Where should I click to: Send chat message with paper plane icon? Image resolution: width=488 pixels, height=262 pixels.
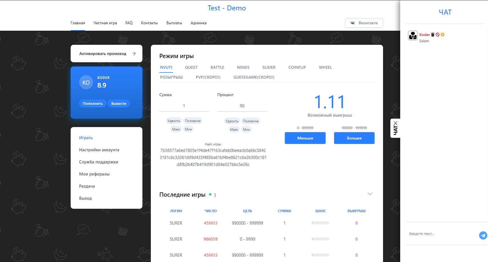483,235
